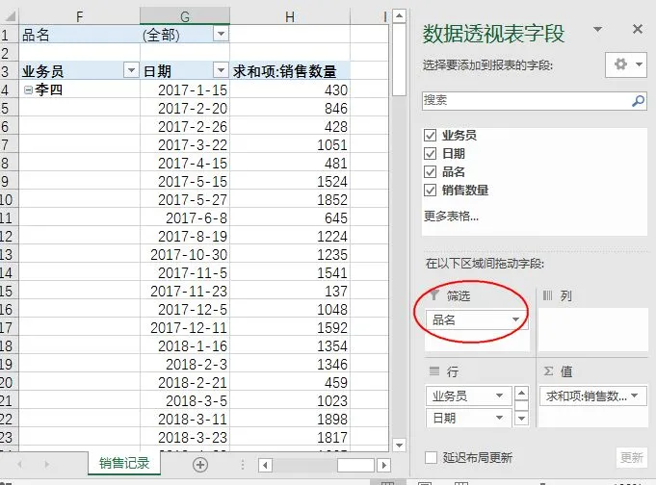
Task: Click the horizontal scrollbar right arrow
Action: coord(383,465)
